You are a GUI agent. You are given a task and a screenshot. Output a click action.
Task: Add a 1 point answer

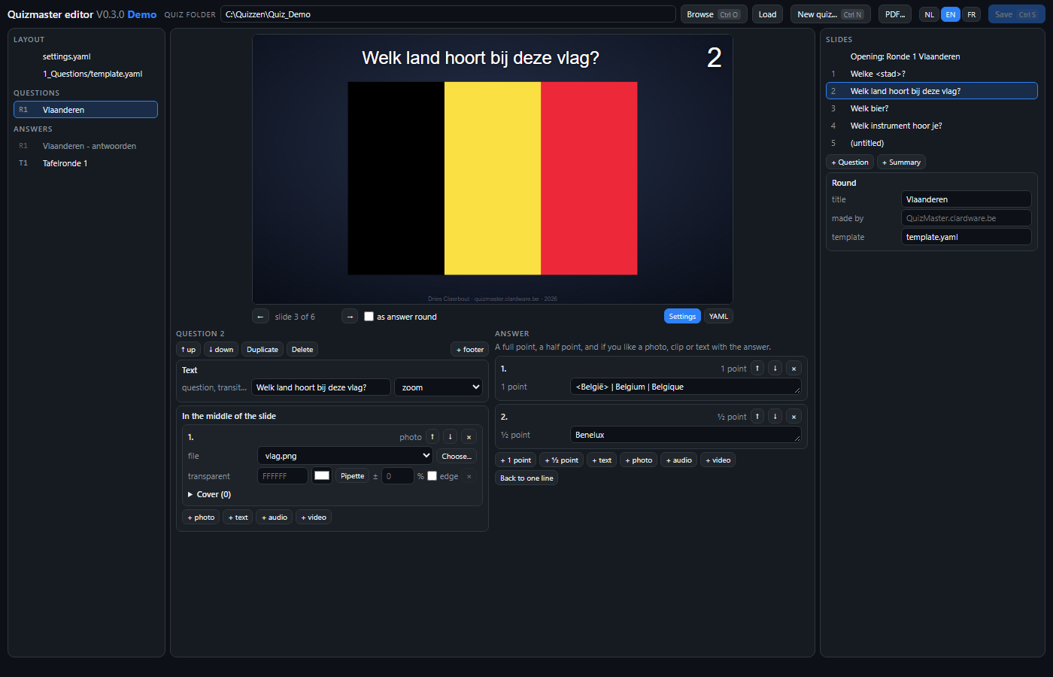(x=516, y=460)
